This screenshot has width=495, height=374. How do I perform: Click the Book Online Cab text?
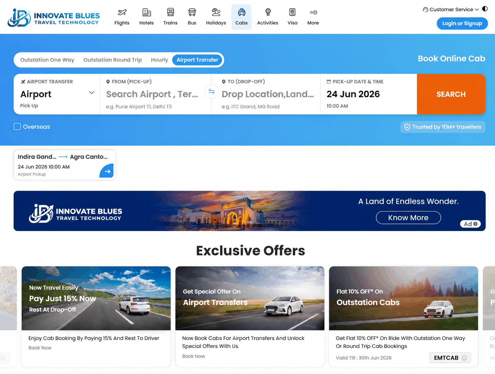(x=451, y=59)
